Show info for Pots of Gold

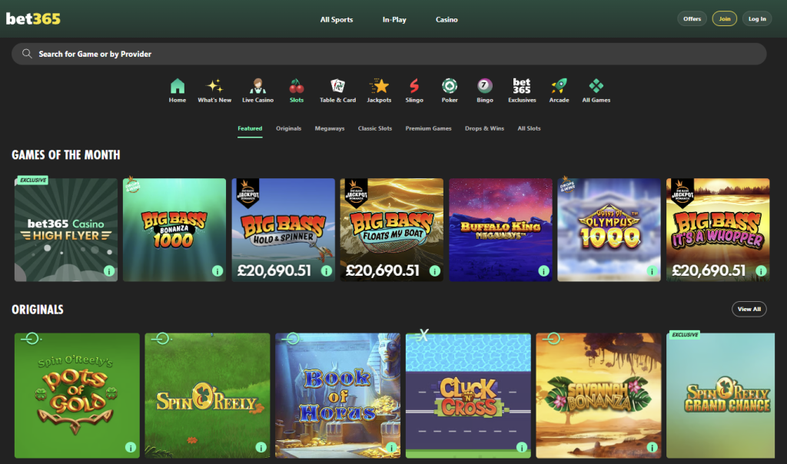[x=131, y=447]
